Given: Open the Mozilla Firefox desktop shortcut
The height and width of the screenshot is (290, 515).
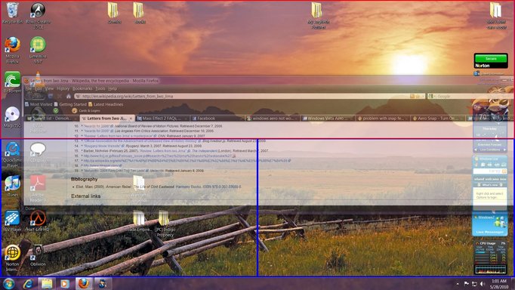Looking at the screenshot, I should (x=13, y=50).
